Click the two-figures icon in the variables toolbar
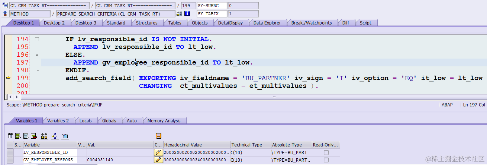This screenshot has height=165, width=487. coord(44,136)
